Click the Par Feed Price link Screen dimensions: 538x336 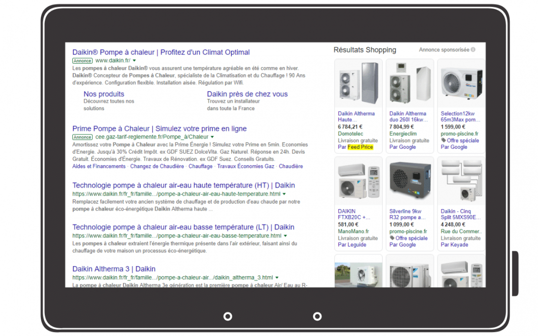(x=356, y=147)
